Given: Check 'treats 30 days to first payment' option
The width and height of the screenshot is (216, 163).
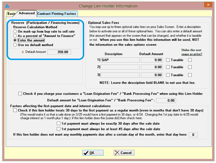Looking at the screenshot, I should (x=15, y=110).
